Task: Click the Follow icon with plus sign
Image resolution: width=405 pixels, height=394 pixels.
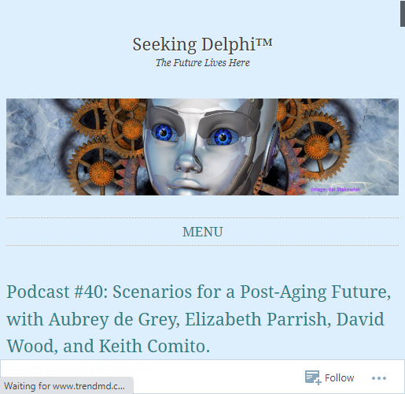Action: [313, 377]
